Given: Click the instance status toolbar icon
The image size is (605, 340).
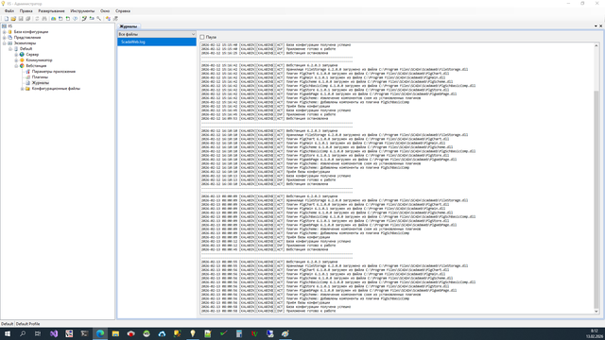Looking at the screenshot, I should [x=76, y=19].
